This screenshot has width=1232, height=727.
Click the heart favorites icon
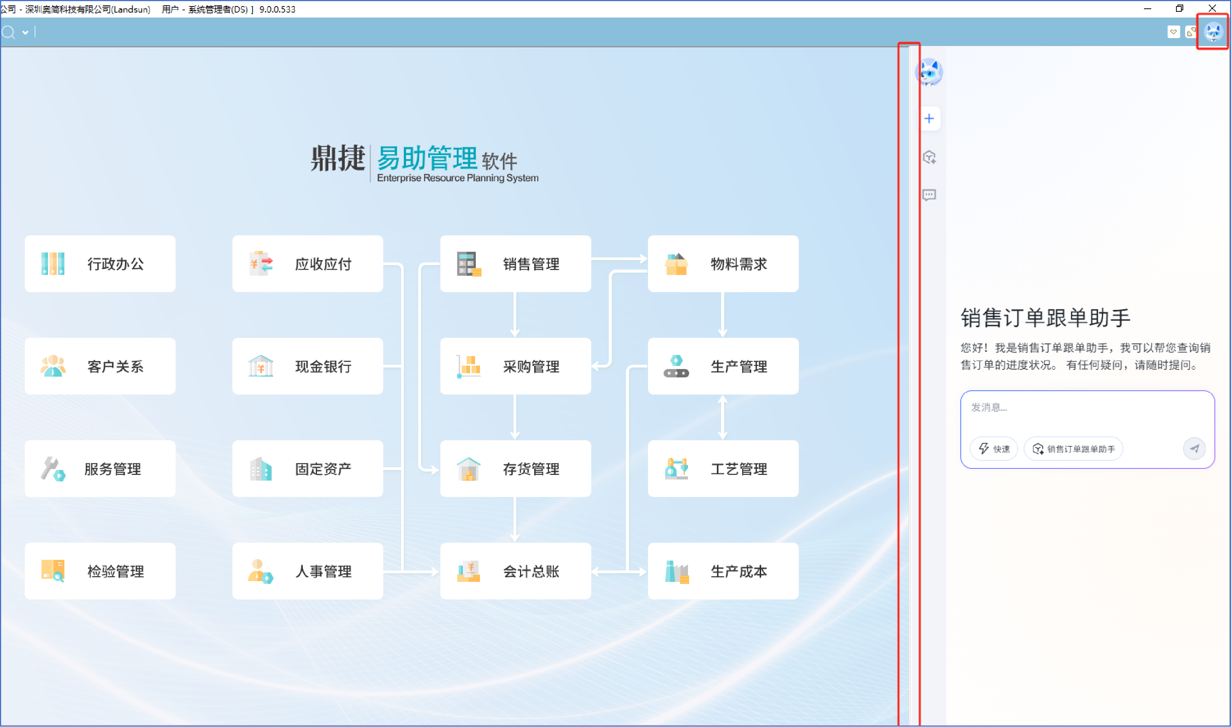click(x=1174, y=32)
